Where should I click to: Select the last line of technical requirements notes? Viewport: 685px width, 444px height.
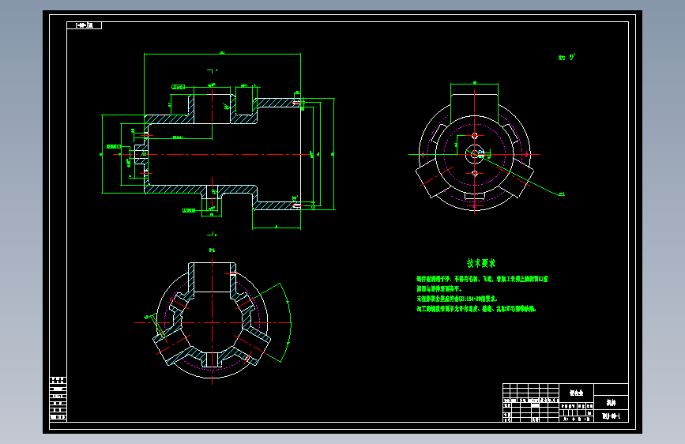point(476,309)
